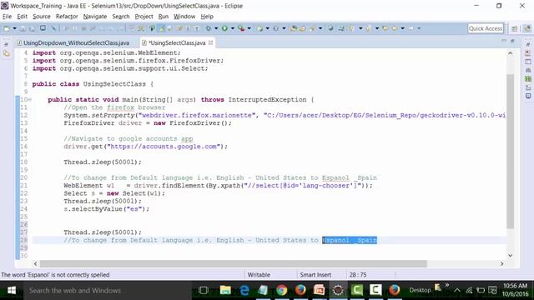Open PowerPoint from the taskbar
The image size is (534, 300).
(x=319, y=290)
